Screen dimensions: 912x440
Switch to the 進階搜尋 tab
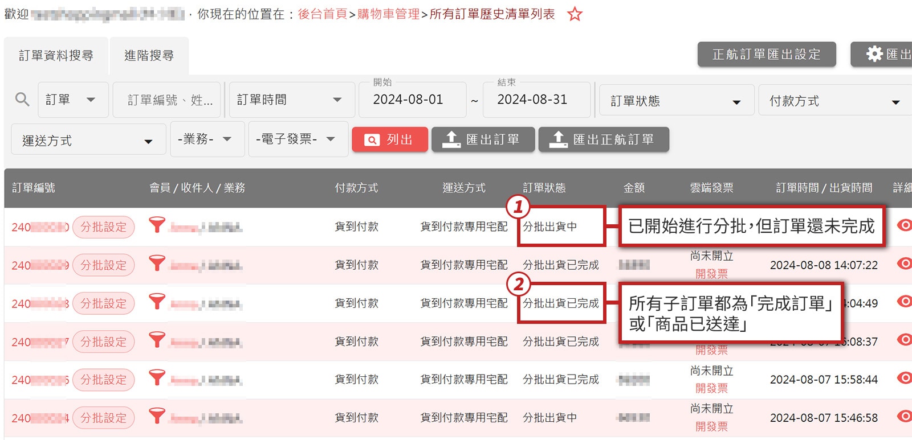click(149, 56)
